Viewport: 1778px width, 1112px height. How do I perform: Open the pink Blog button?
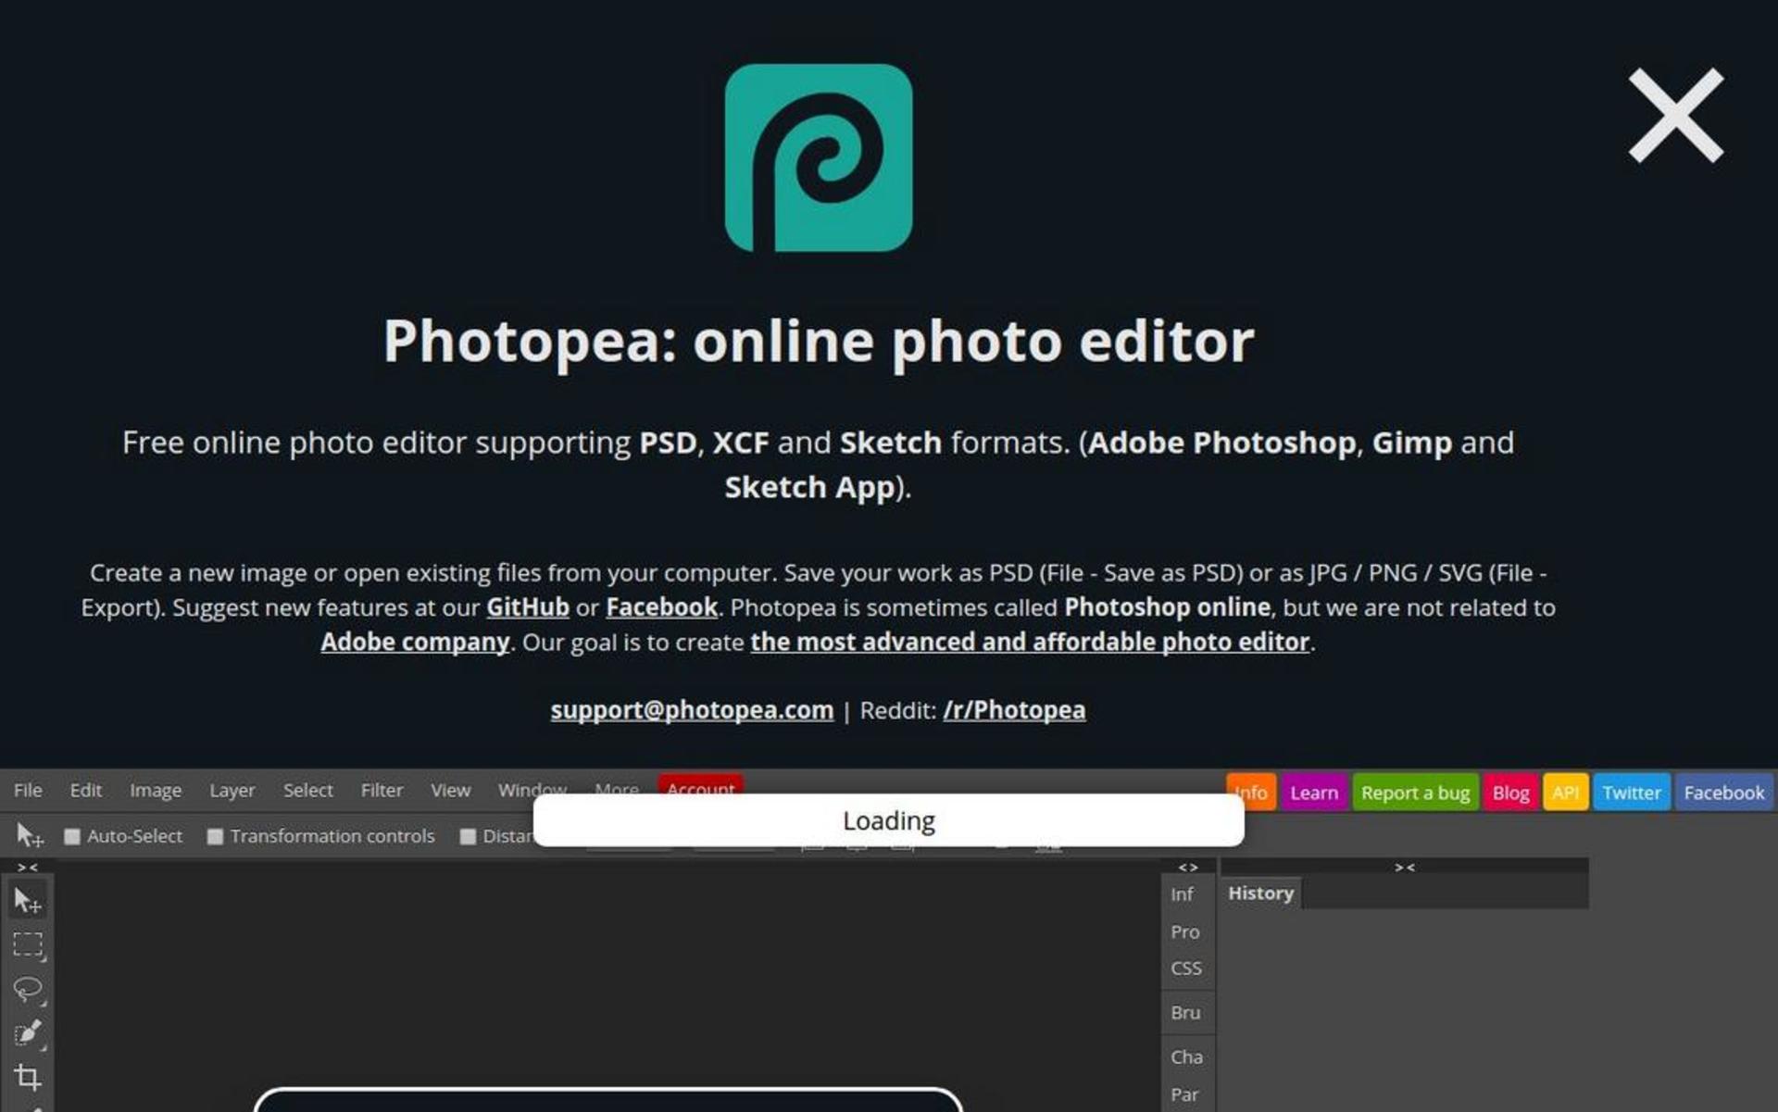[1510, 793]
